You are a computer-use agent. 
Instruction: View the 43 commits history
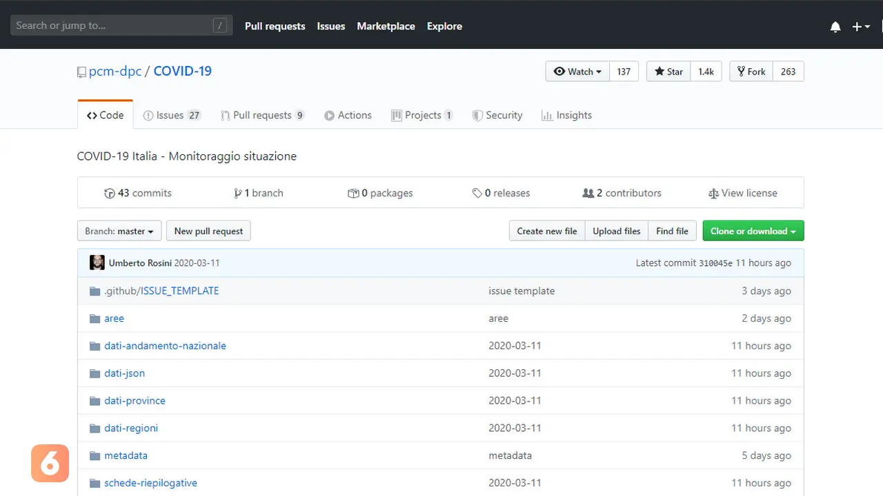click(138, 193)
